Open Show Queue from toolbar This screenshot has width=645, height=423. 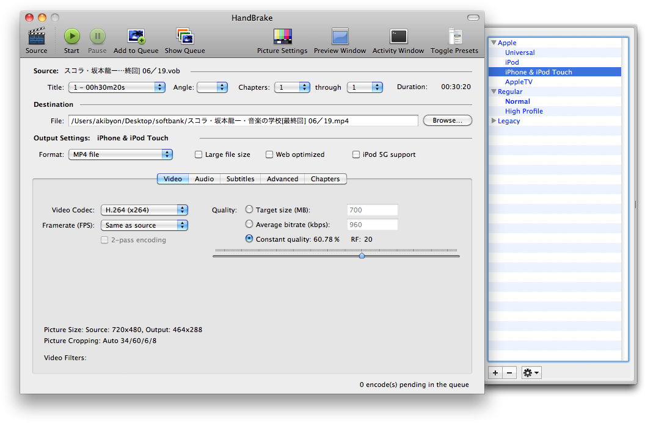[x=184, y=36]
